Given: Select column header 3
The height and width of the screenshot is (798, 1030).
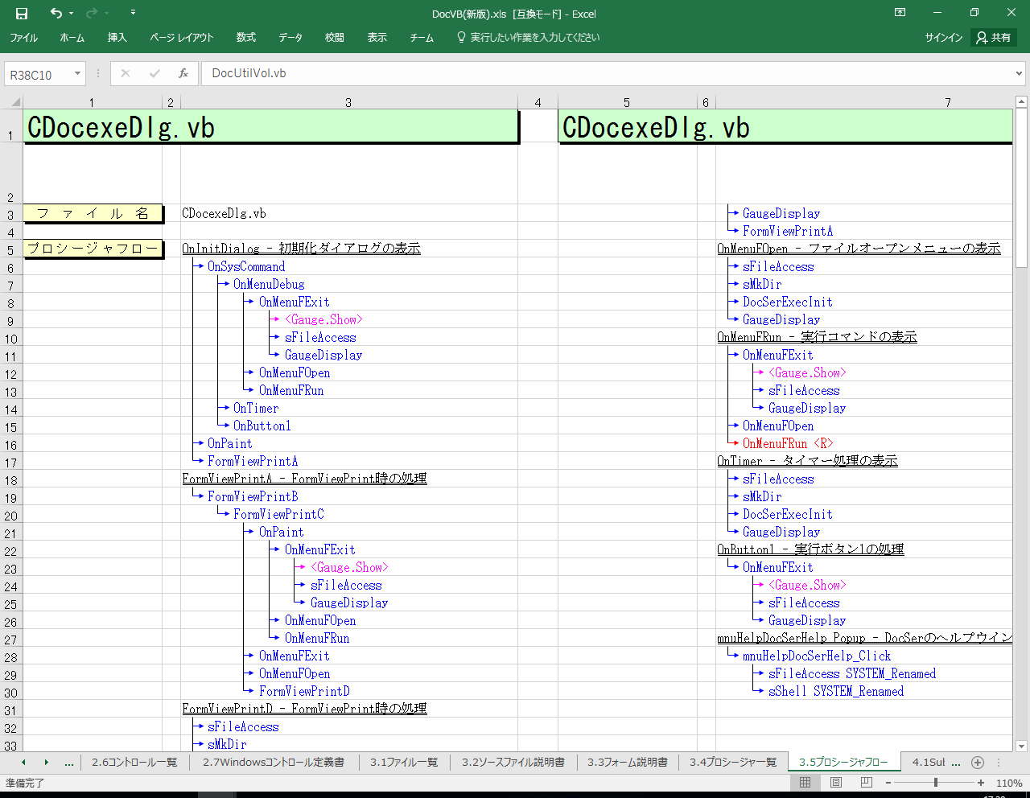Looking at the screenshot, I should 348,102.
